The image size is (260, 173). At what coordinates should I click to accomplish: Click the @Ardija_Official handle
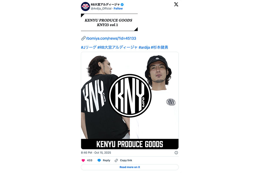click(x=101, y=8)
